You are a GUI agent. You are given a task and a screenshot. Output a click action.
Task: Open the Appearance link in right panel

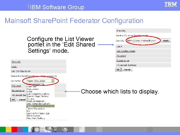point(123,60)
